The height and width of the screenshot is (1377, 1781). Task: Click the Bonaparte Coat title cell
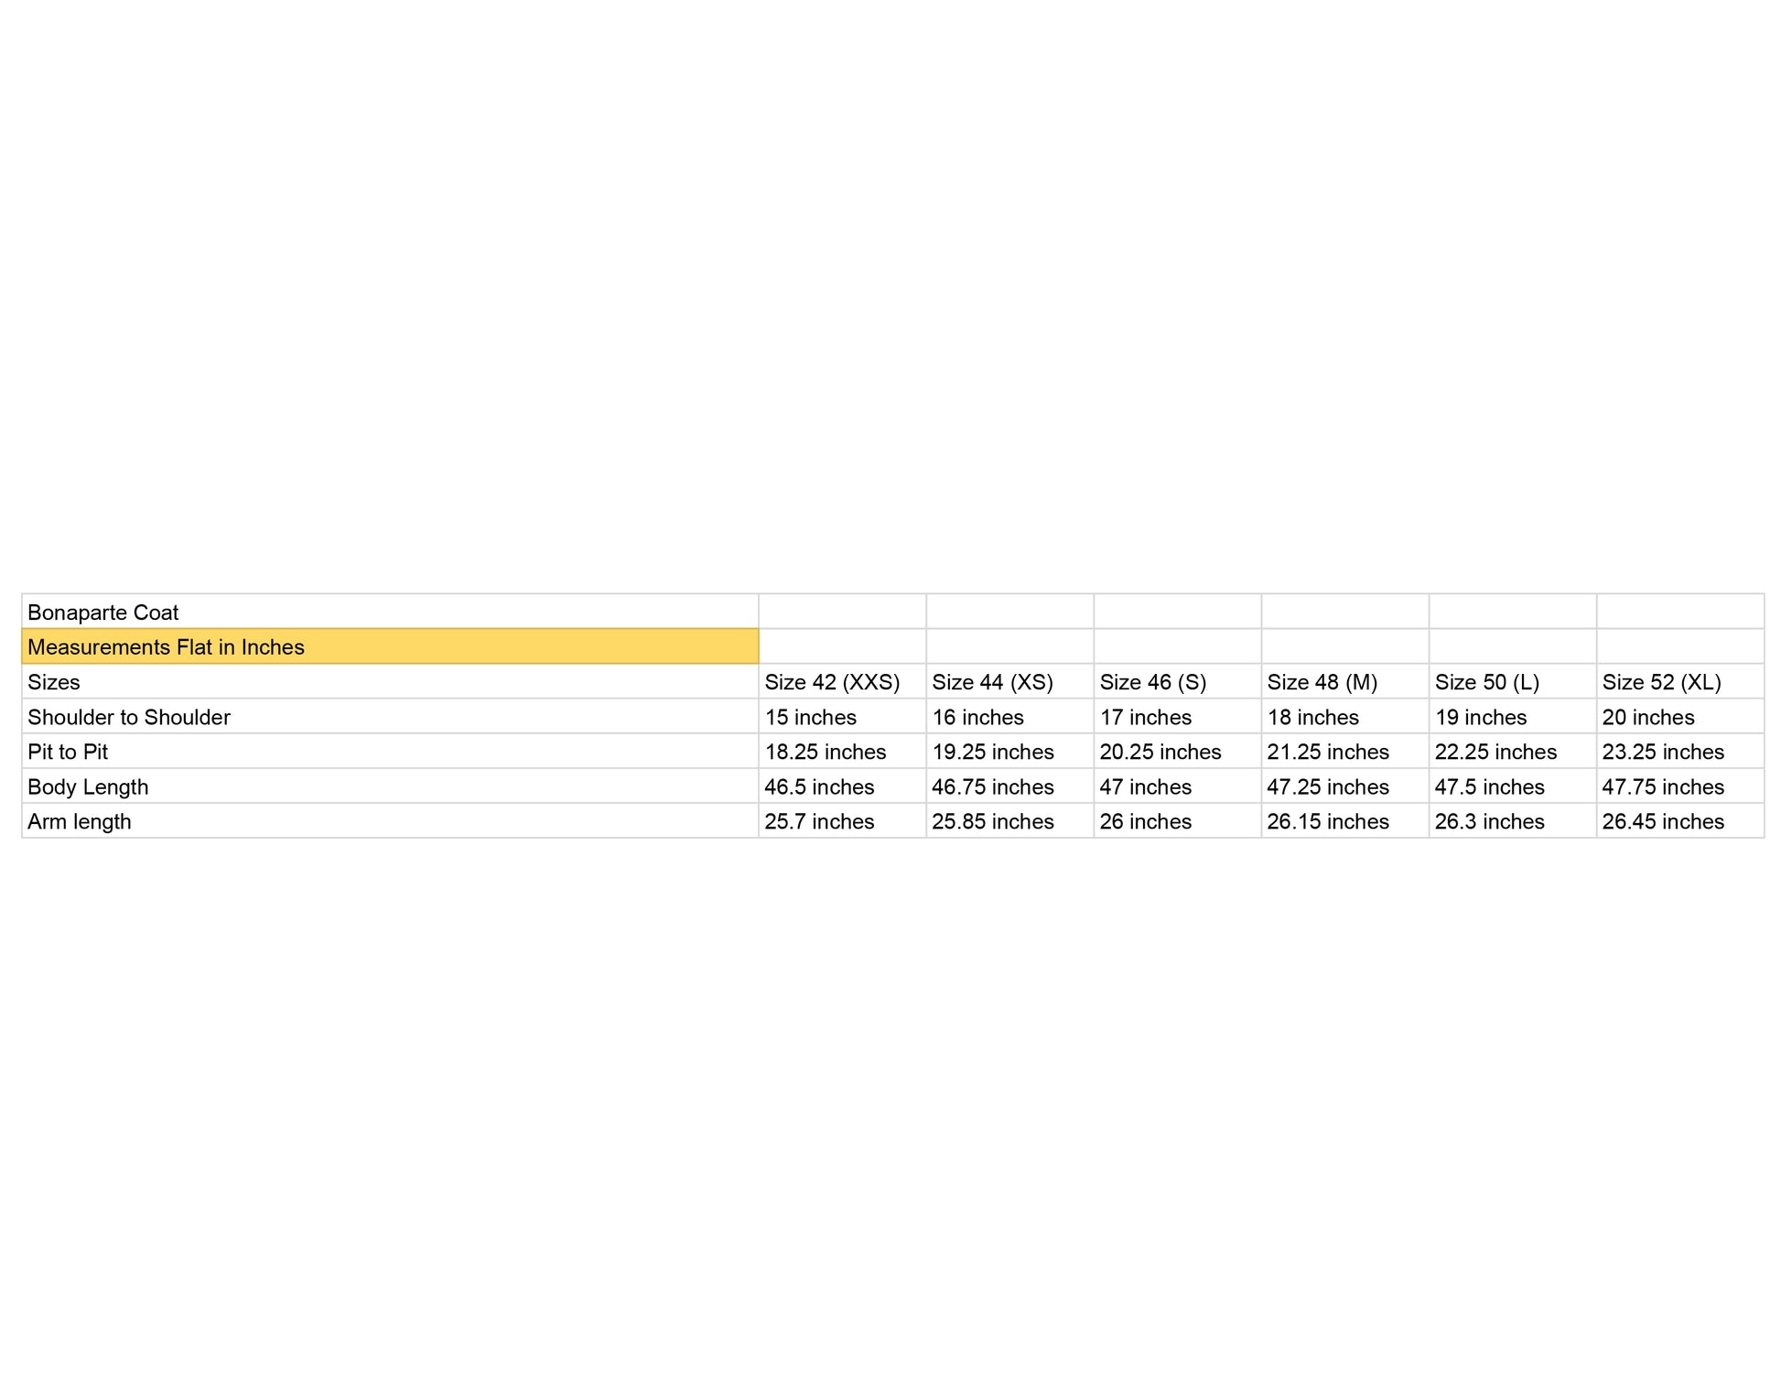(103, 613)
